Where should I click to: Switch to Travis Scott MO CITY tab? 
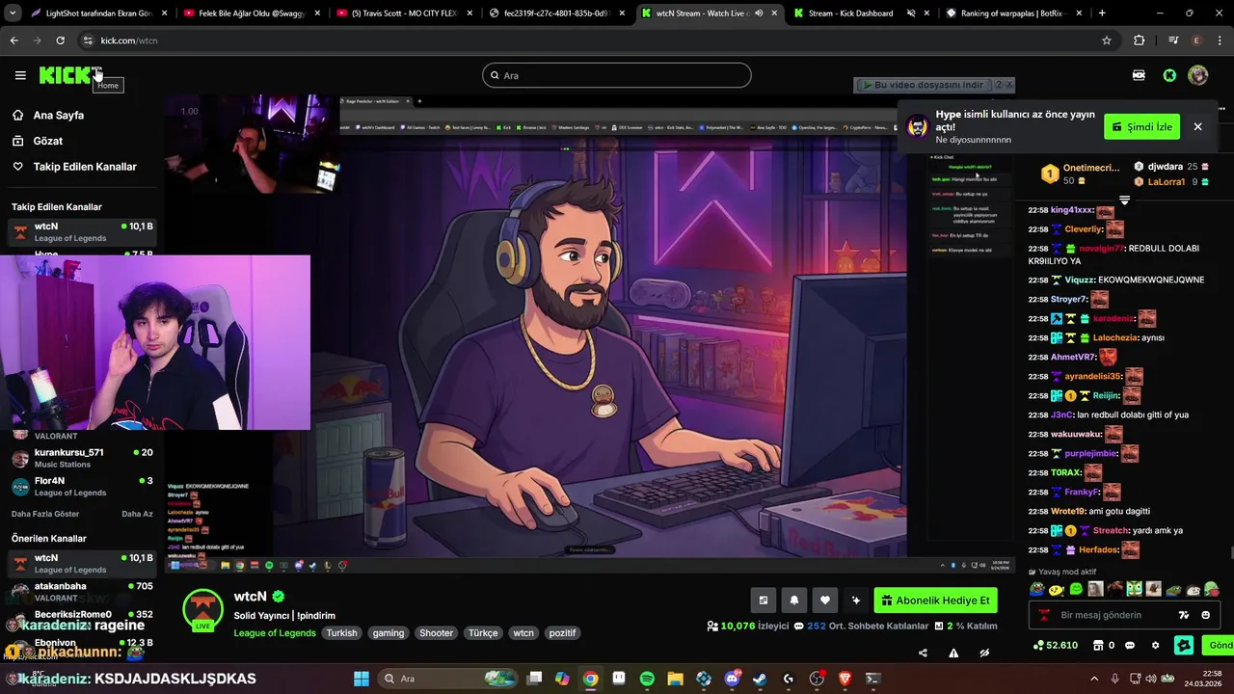[403, 13]
